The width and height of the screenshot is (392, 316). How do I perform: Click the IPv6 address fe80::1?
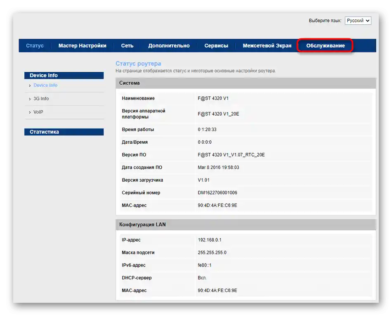205,265
